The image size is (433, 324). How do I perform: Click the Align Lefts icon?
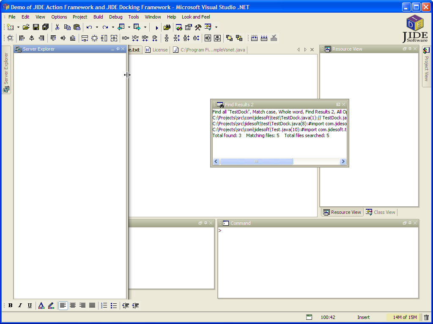[x=22, y=38]
